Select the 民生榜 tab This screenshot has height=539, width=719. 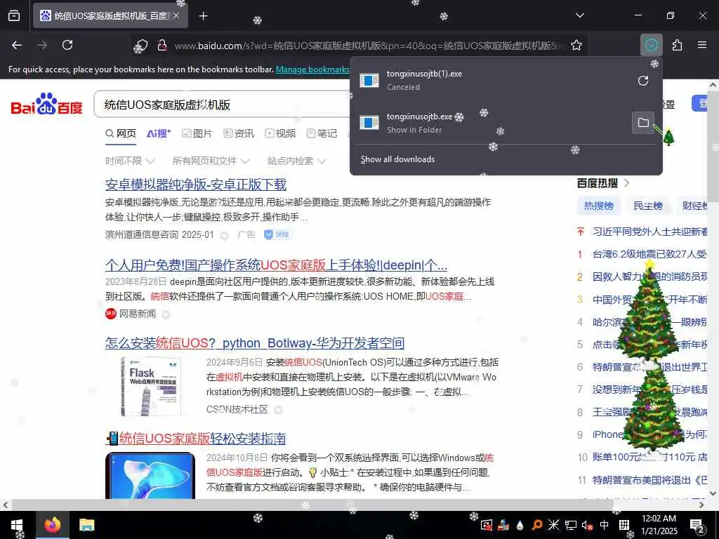point(648,206)
